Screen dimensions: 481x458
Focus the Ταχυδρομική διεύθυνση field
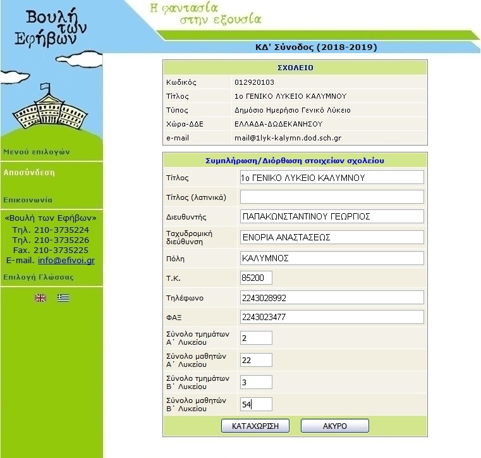(332, 237)
